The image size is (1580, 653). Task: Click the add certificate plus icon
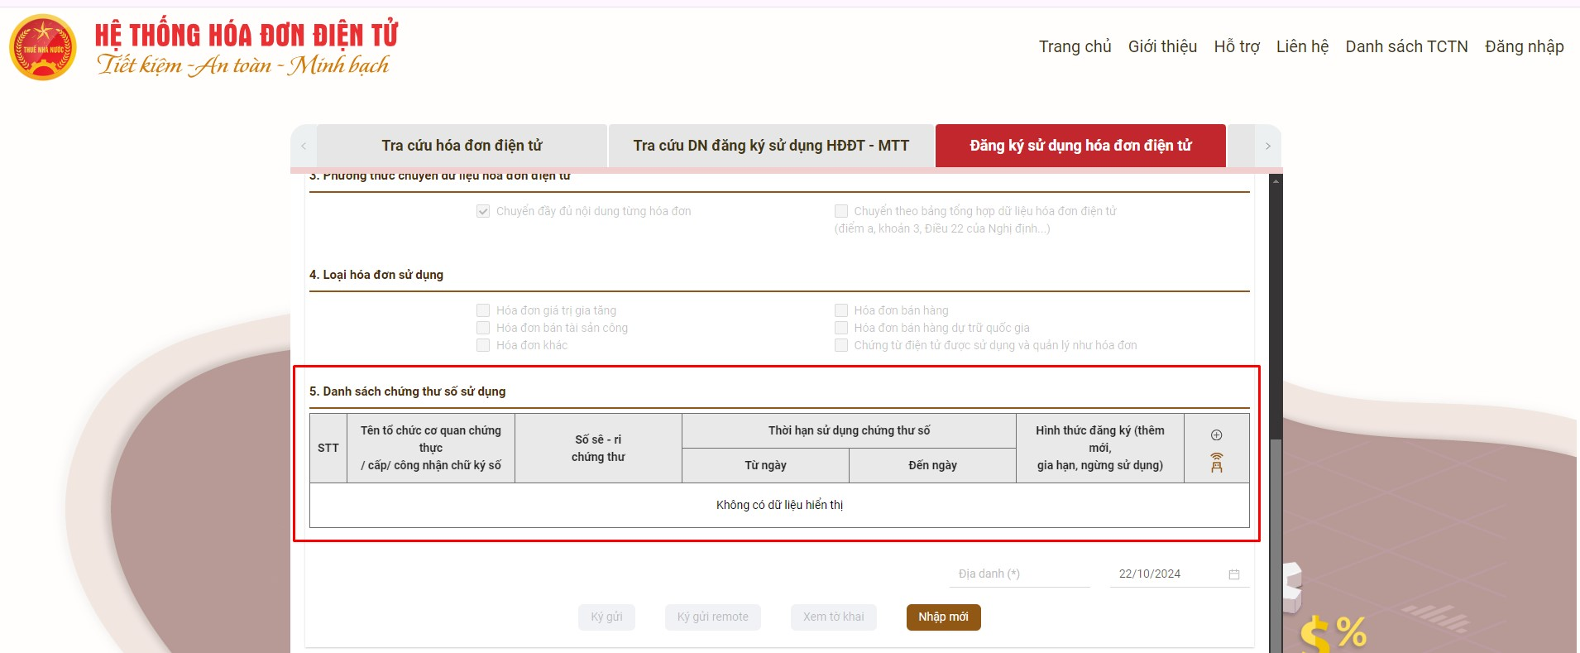(x=1216, y=435)
